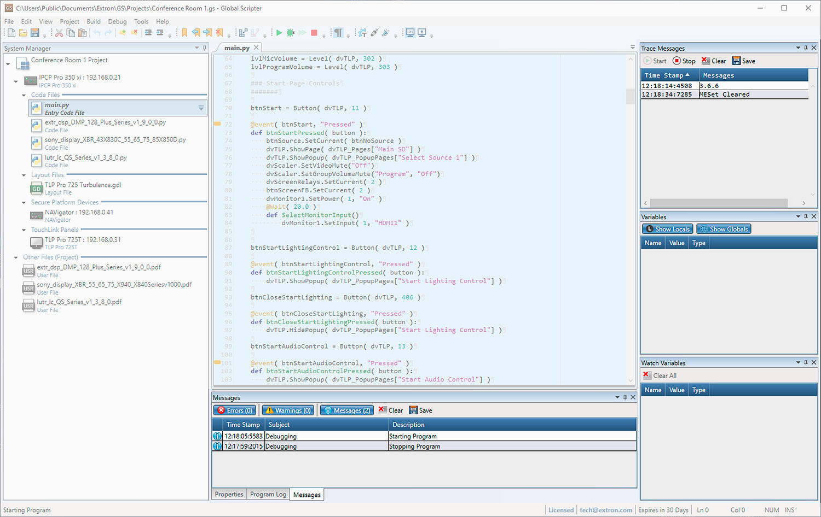Collapse the TouchLink Panels group
The height and width of the screenshot is (517, 821).
(24, 230)
